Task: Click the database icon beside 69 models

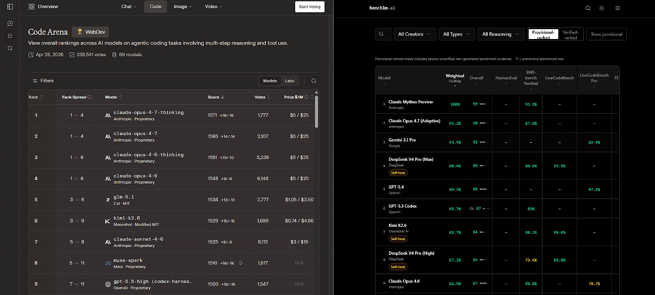Action: (x=114, y=55)
